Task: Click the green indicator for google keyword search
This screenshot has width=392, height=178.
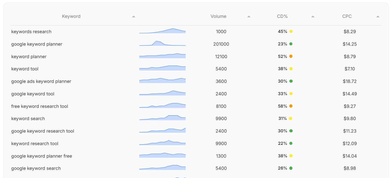Action: (291, 168)
